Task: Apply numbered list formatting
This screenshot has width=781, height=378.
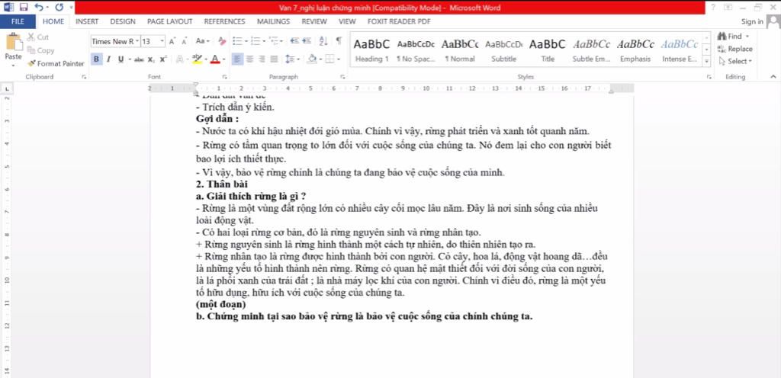Action: coord(255,41)
